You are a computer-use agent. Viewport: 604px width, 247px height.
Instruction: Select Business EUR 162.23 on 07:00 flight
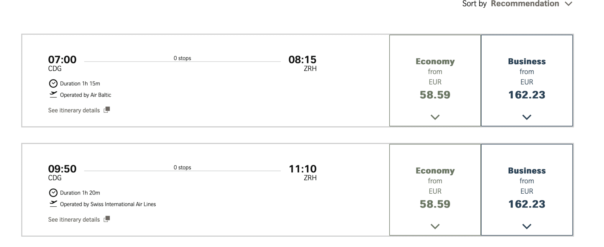[527, 80]
